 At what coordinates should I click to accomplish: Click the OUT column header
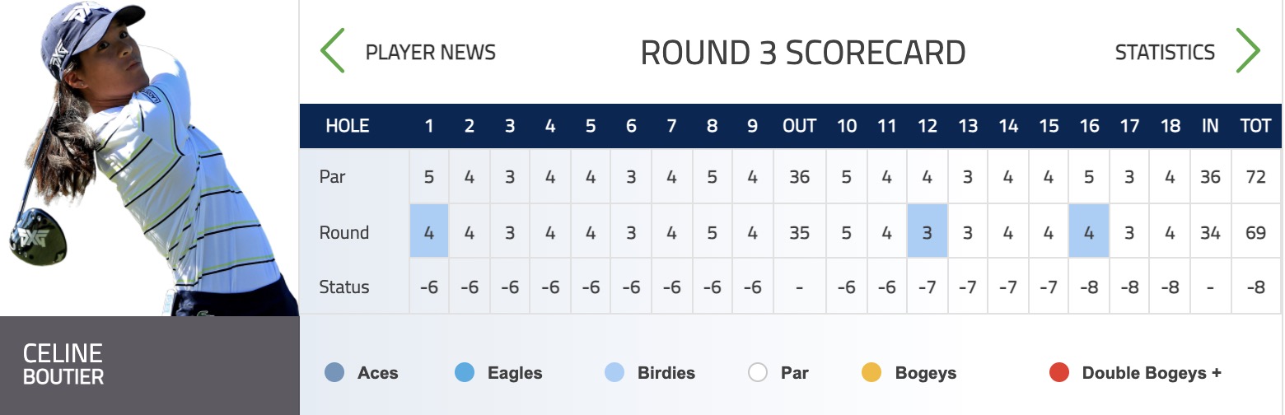coord(799,126)
